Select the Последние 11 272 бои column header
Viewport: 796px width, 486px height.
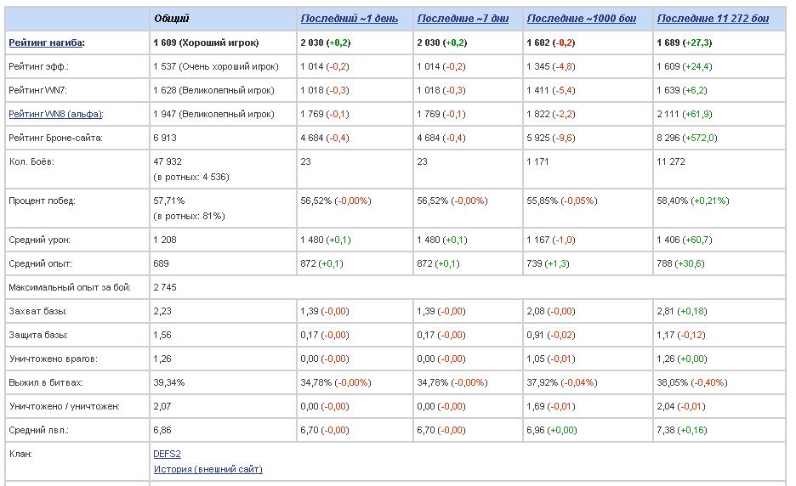pyautogui.click(x=713, y=19)
